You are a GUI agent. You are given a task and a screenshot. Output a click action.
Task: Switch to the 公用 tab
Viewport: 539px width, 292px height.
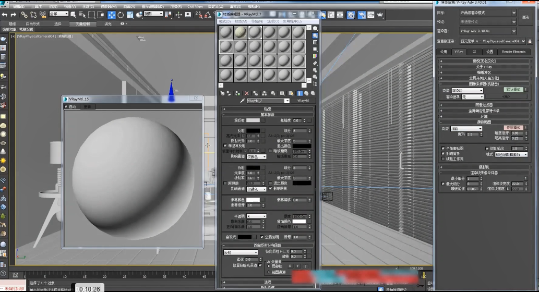tap(444, 52)
